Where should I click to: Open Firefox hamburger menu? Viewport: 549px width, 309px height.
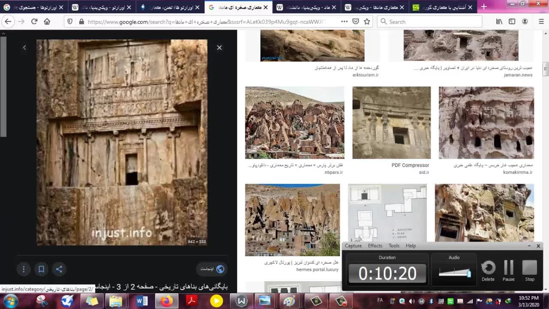(x=541, y=21)
